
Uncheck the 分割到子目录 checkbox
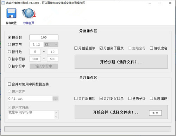101,48
